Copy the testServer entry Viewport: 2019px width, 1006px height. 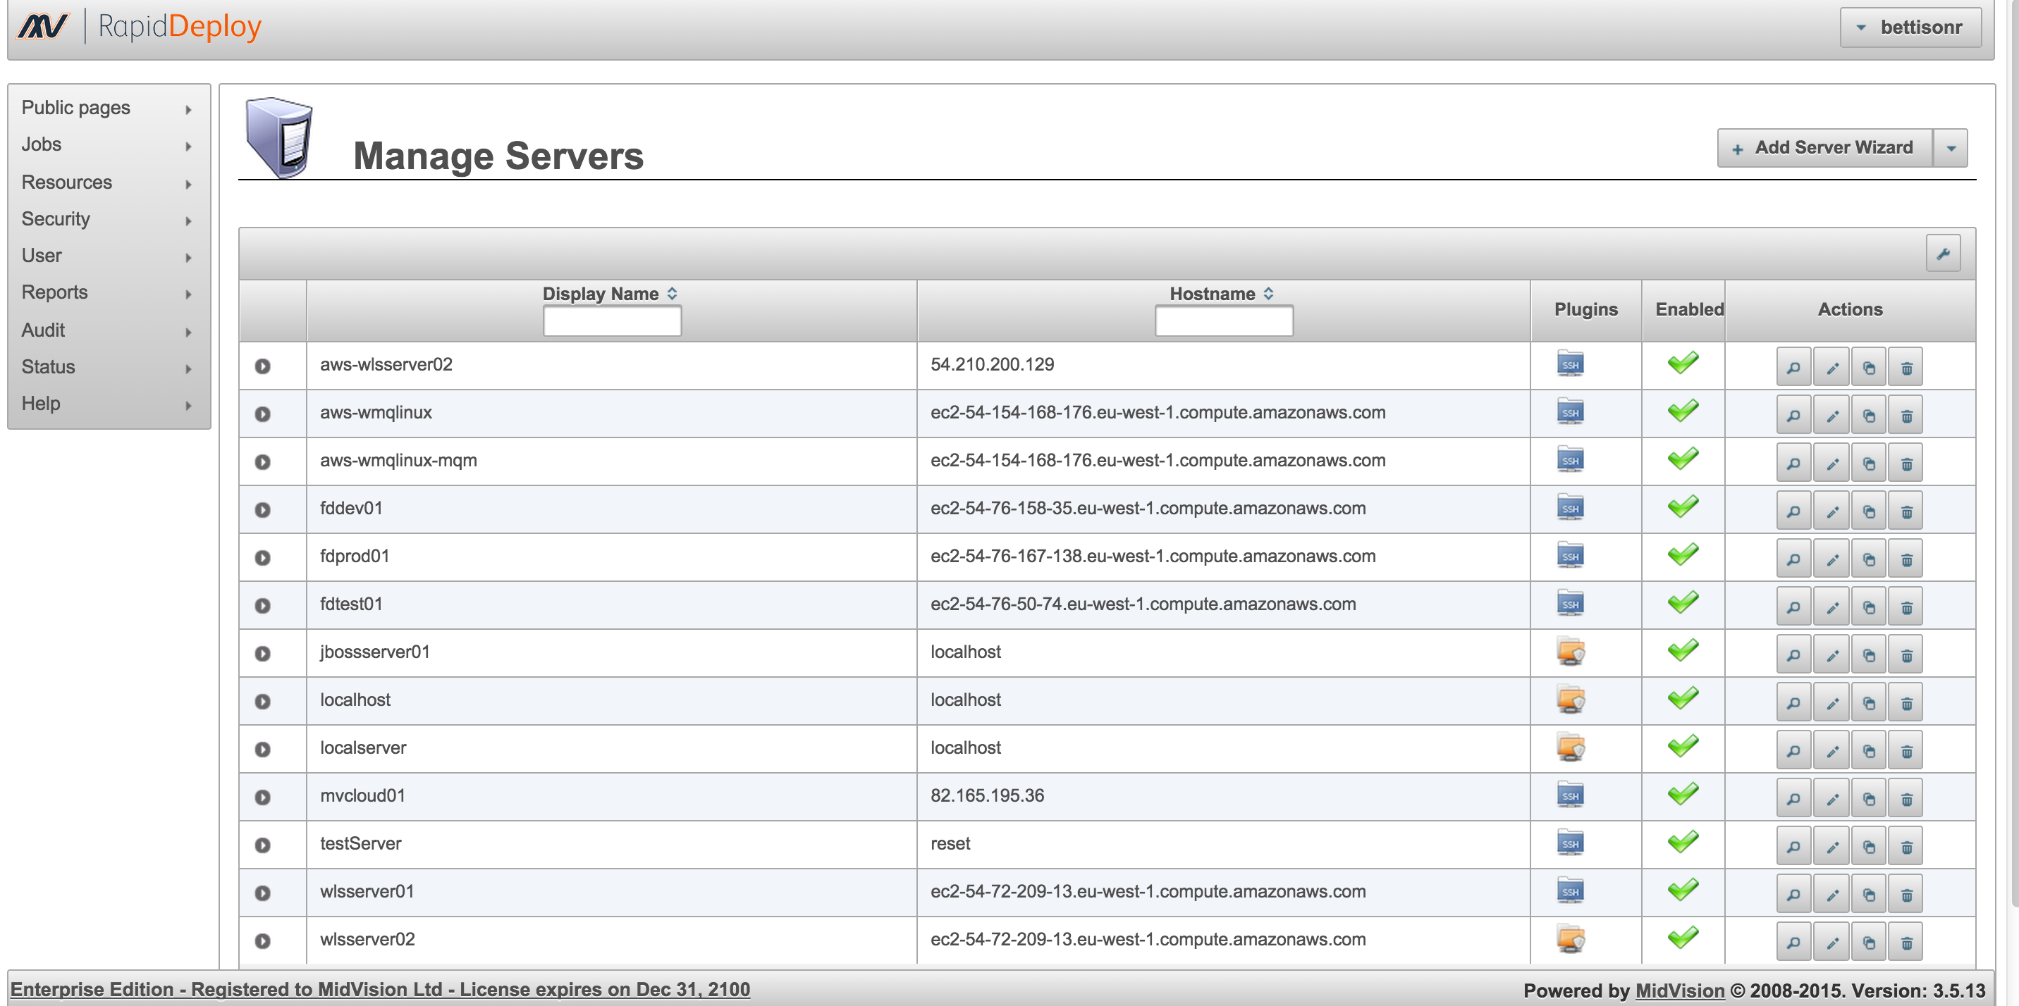click(x=1870, y=845)
